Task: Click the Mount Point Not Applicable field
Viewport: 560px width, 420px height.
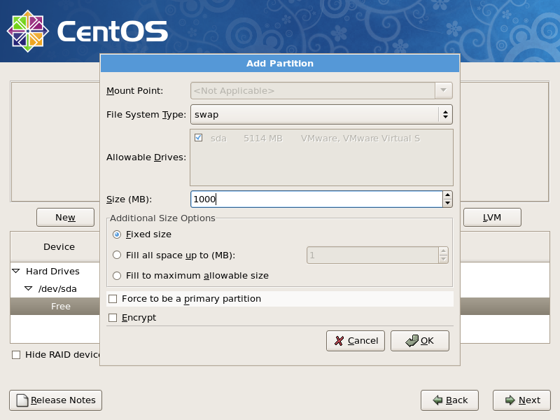Action: (313, 91)
